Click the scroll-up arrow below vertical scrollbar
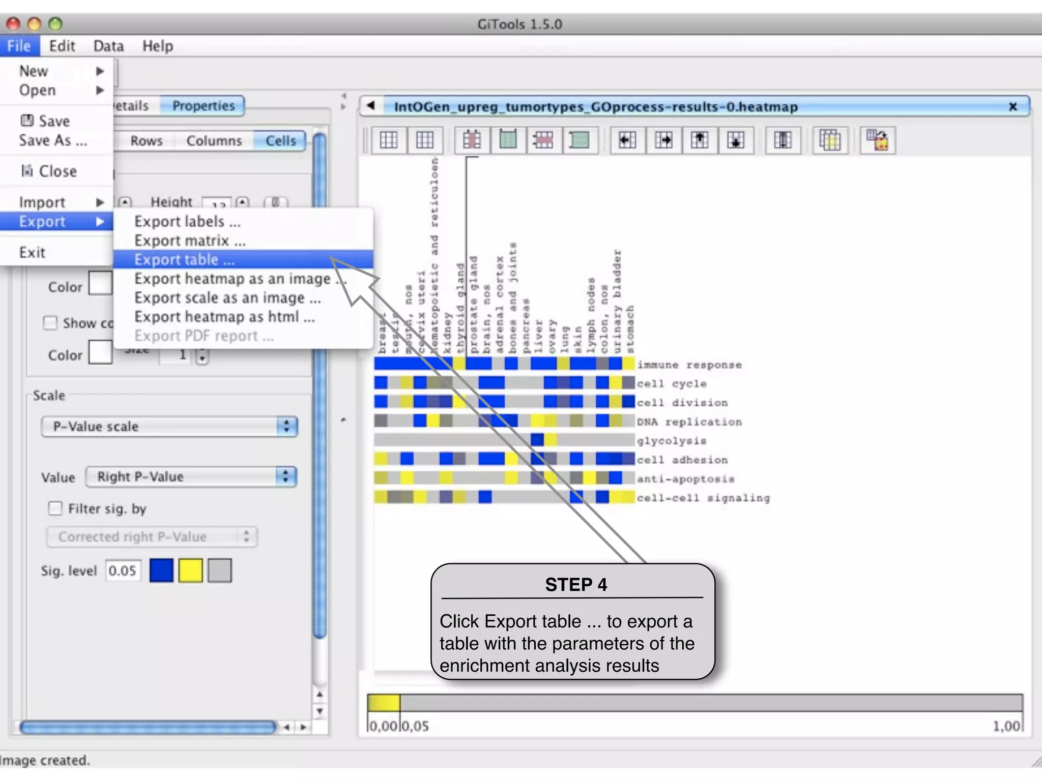Viewport: 1042px width, 781px height. pos(320,695)
